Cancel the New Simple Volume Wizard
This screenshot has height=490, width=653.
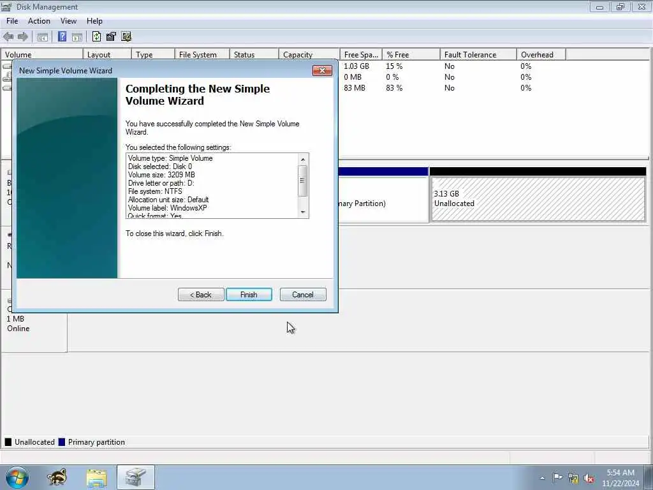(303, 295)
